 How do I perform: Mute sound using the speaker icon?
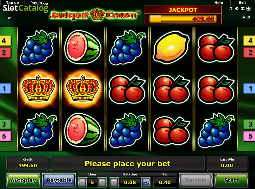coord(237,9)
